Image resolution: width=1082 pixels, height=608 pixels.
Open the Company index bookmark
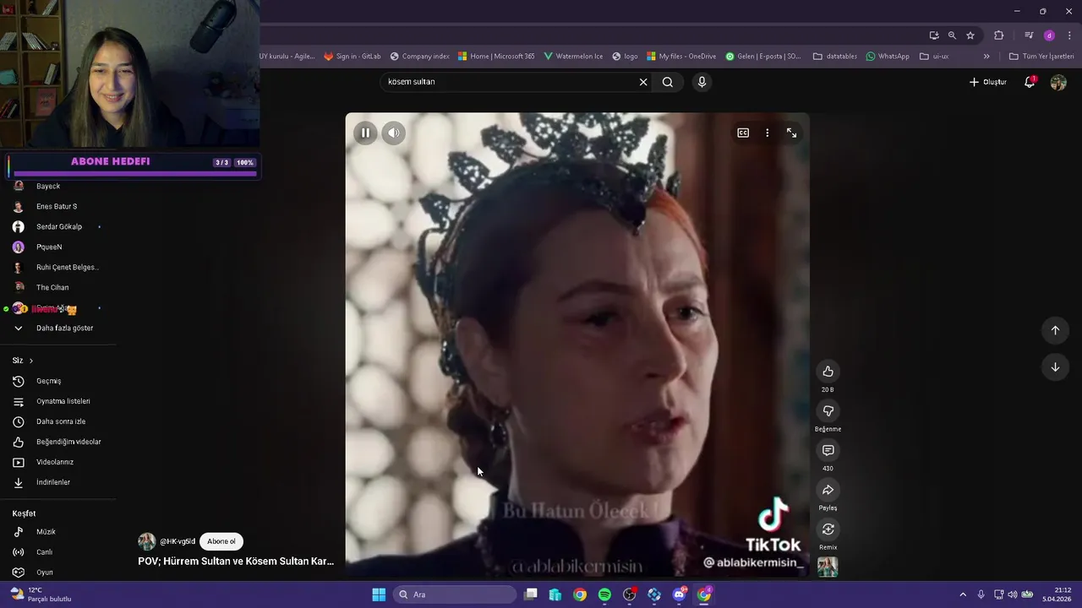pyautogui.click(x=420, y=57)
